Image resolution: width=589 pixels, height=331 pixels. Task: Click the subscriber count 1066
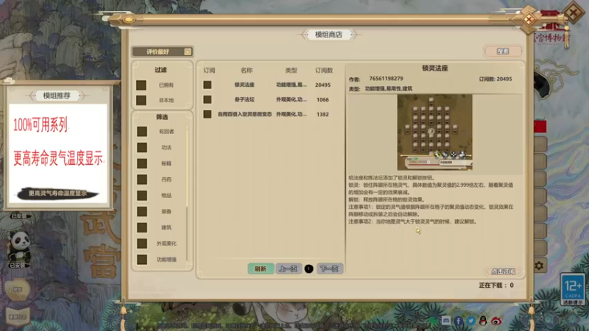[x=322, y=99]
